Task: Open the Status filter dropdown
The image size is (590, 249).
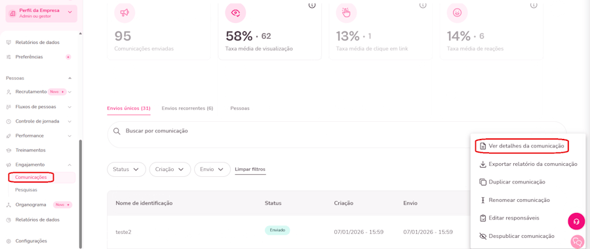Action: 127,169
